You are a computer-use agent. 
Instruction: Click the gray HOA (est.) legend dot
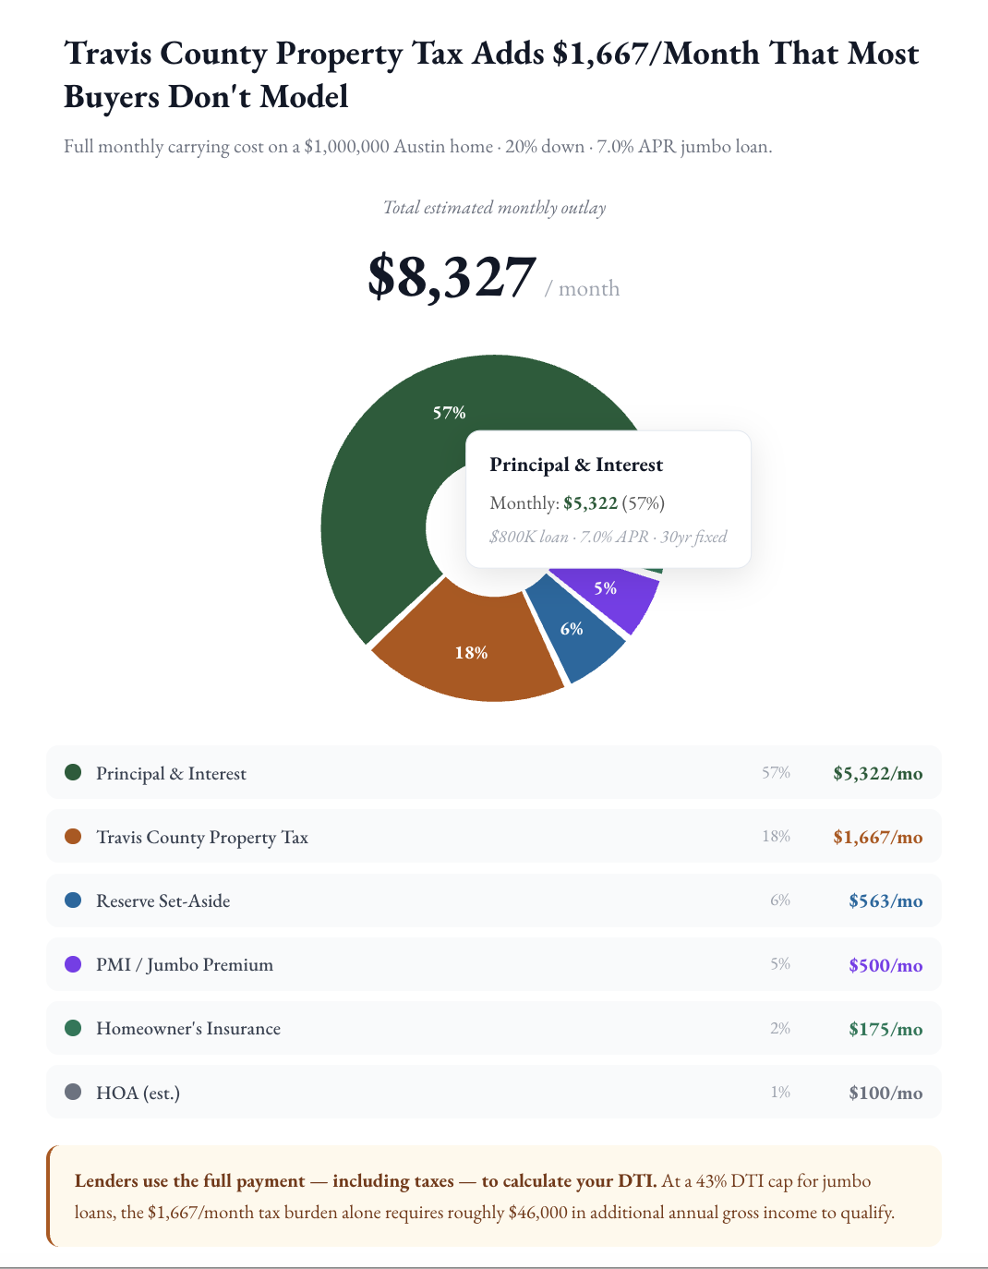[73, 1092]
